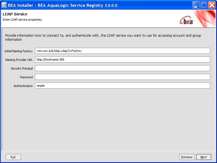Click the Security Principal label
Viewport: 217px width, 163px height.
click(x=22, y=68)
